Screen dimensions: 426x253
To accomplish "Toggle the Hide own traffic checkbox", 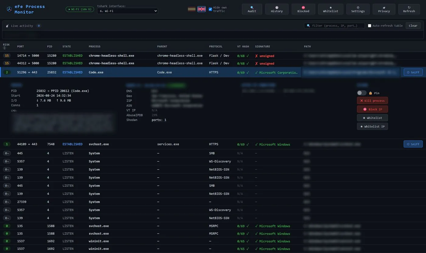I will [210, 9].
